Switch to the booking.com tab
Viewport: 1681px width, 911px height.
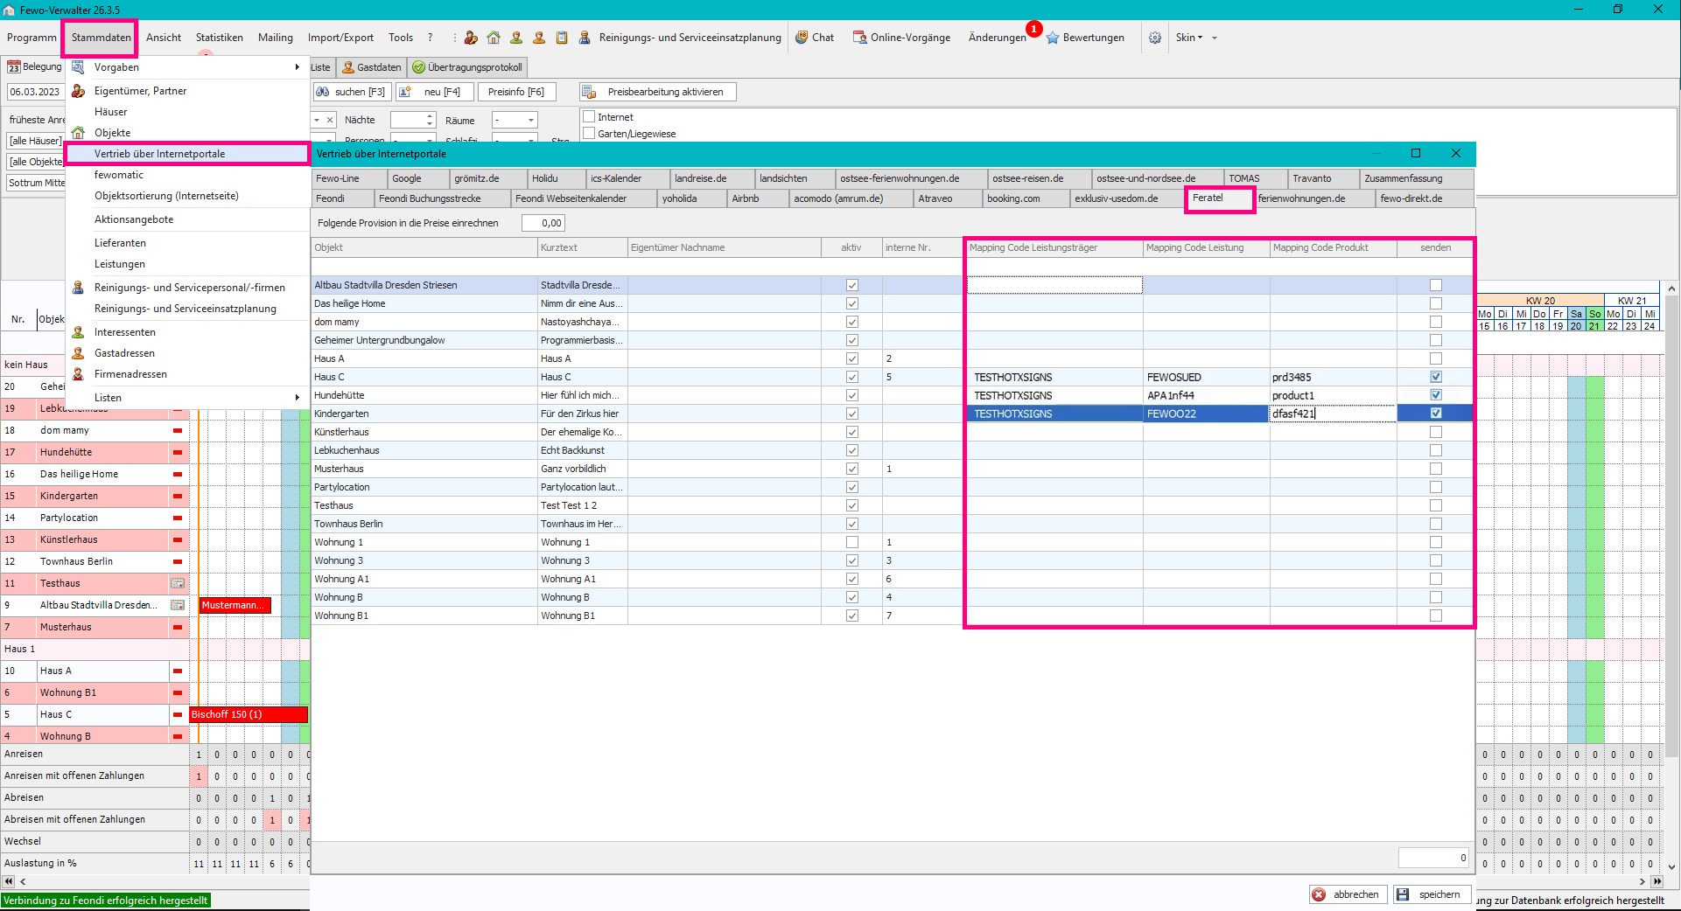tap(1013, 198)
